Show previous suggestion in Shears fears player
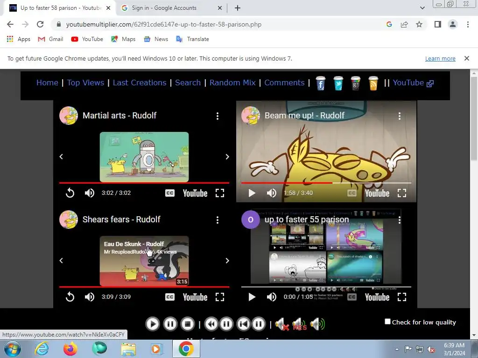This screenshot has width=478, height=358. (x=61, y=261)
